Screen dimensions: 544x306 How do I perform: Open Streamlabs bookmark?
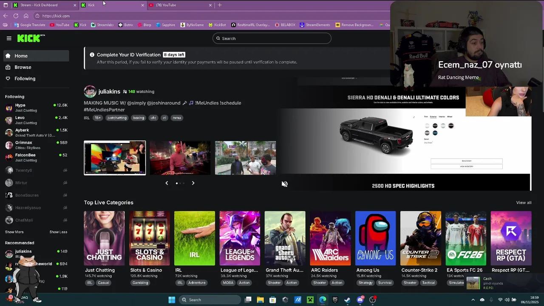point(102,25)
